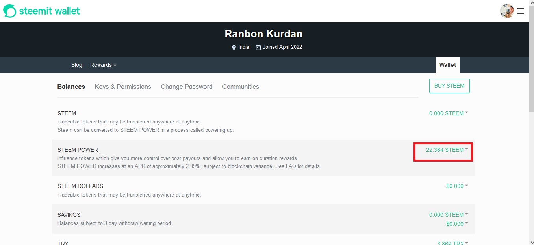Open the Change Password tab
Screen dimensions: 534x245
pyautogui.click(x=187, y=87)
